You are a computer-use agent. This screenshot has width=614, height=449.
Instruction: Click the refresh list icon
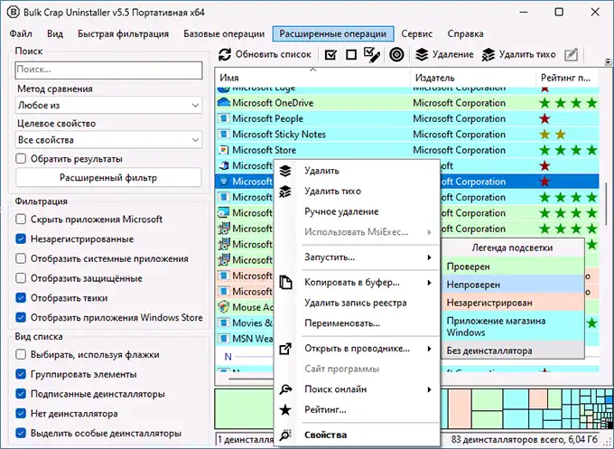(x=225, y=54)
